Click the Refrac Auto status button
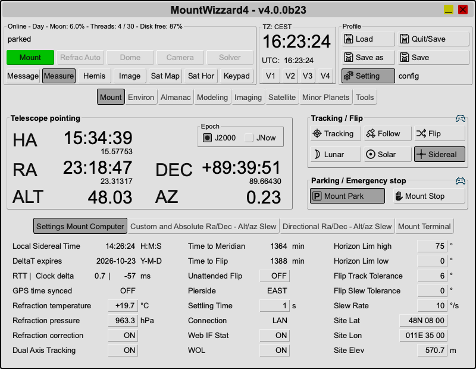The width and height of the screenshot is (476, 369). tap(80, 57)
